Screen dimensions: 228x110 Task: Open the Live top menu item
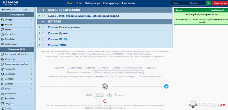pos(80,3)
